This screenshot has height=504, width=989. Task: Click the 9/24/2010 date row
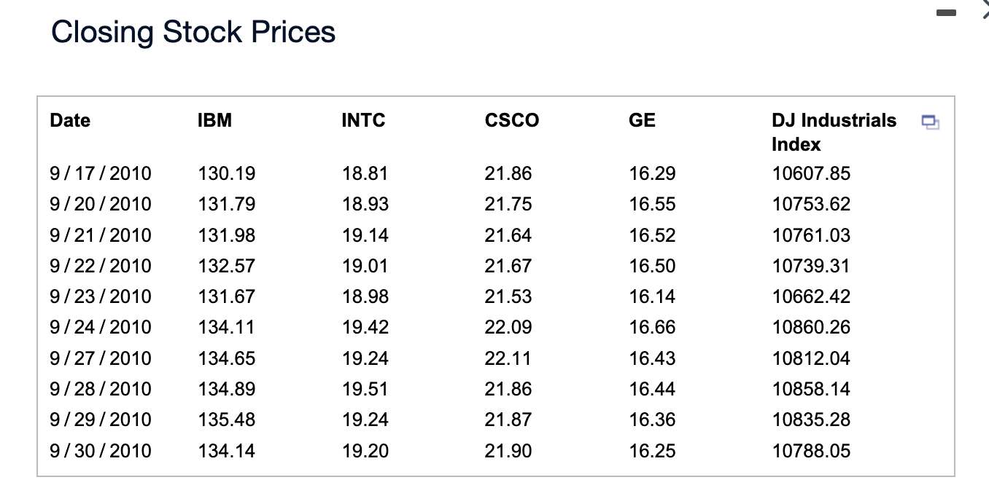click(x=101, y=327)
